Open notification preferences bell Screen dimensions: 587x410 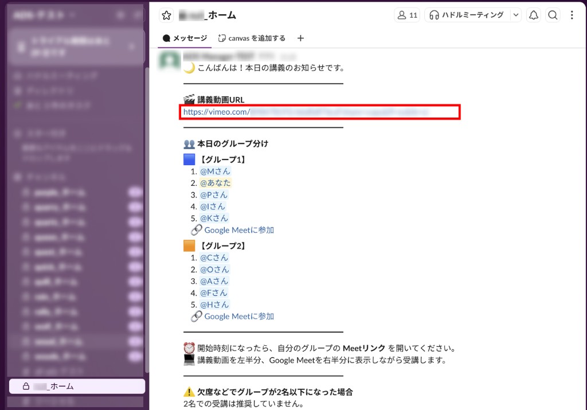(533, 15)
